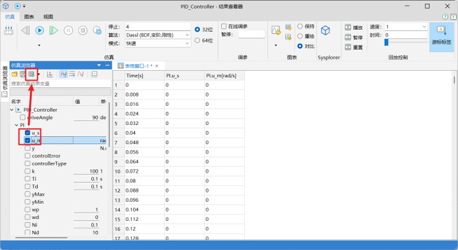
Task: Open the dropdown arrow under new curve icon
Action: point(276,45)
